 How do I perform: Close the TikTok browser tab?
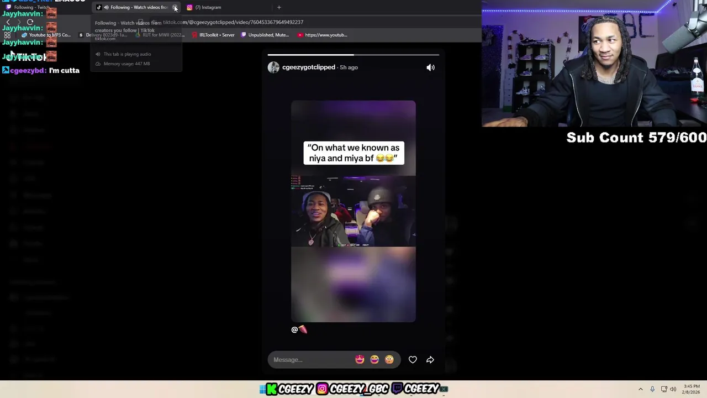175,7
